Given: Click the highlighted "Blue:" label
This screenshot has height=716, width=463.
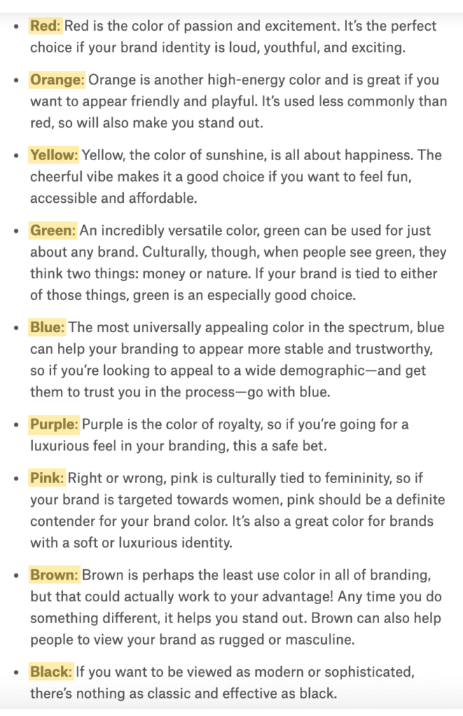Looking at the screenshot, I should pos(48,327).
